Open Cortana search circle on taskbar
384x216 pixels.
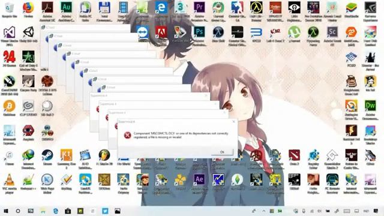18,211
